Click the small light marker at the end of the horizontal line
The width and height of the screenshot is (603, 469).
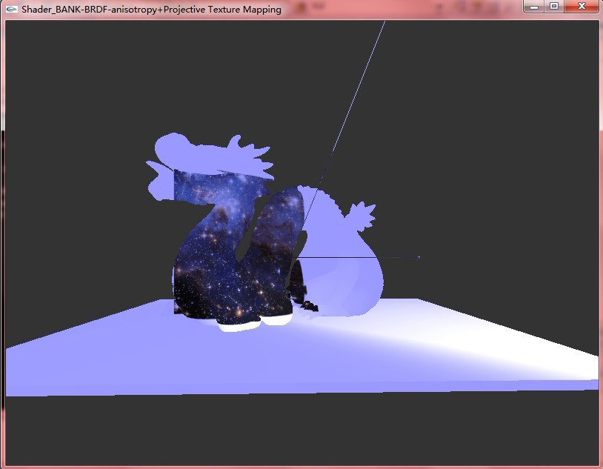pyautogui.click(x=419, y=257)
